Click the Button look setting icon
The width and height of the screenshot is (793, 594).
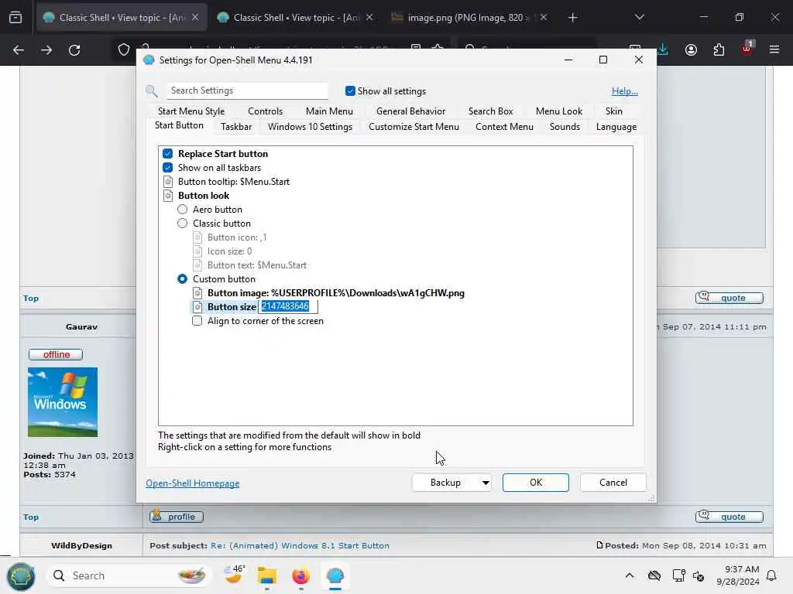pyautogui.click(x=168, y=196)
